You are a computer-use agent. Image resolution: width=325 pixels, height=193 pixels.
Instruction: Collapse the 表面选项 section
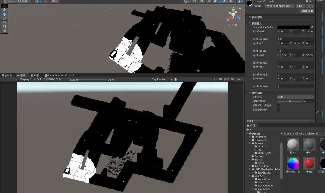coord(250,17)
